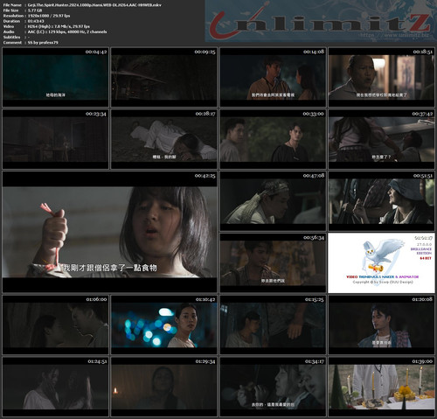Viewport: 437px width, 419px height.
Task: Click the BRILLIANCE EDITION text
Action: coord(421,251)
